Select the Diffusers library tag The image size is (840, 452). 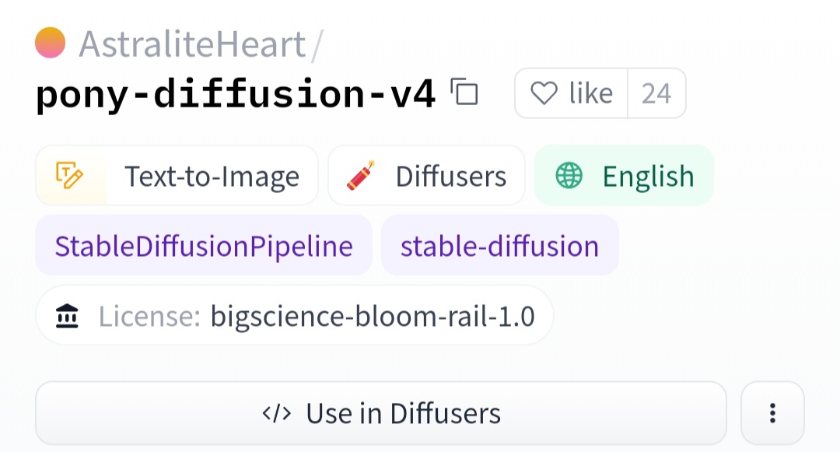pos(426,176)
